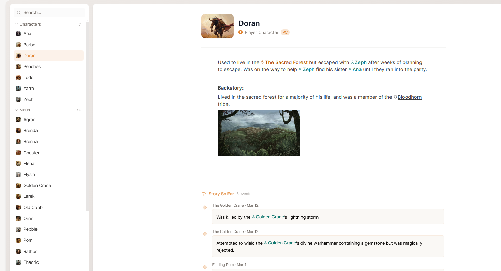
Task: Click the search magnifier icon
Action: (x=19, y=13)
